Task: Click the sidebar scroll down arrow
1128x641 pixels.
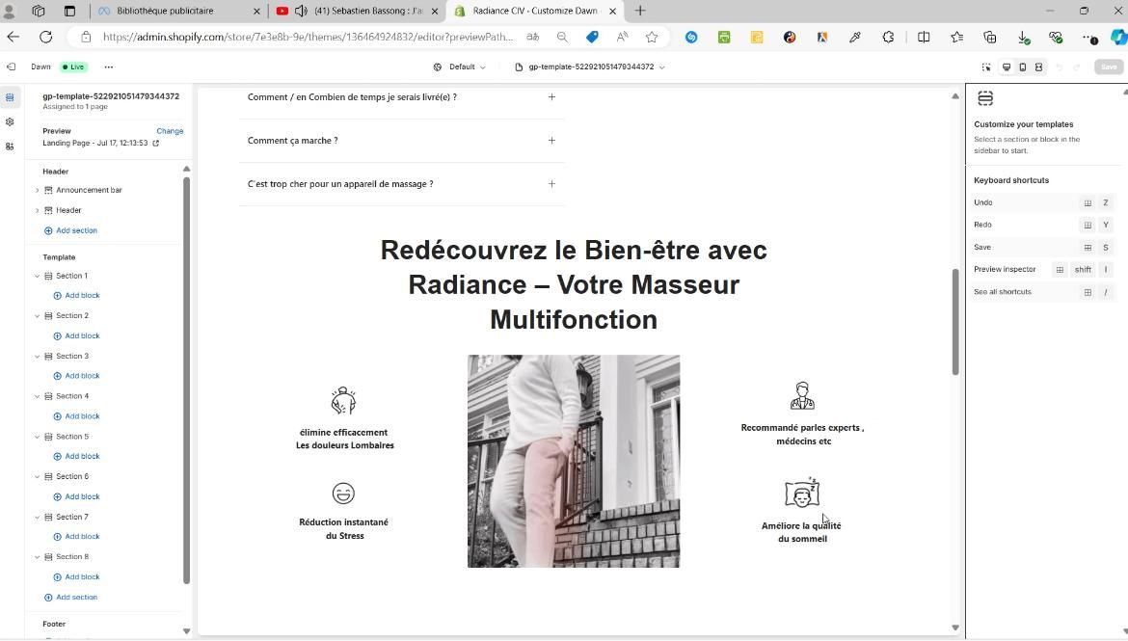Action: point(186,631)
